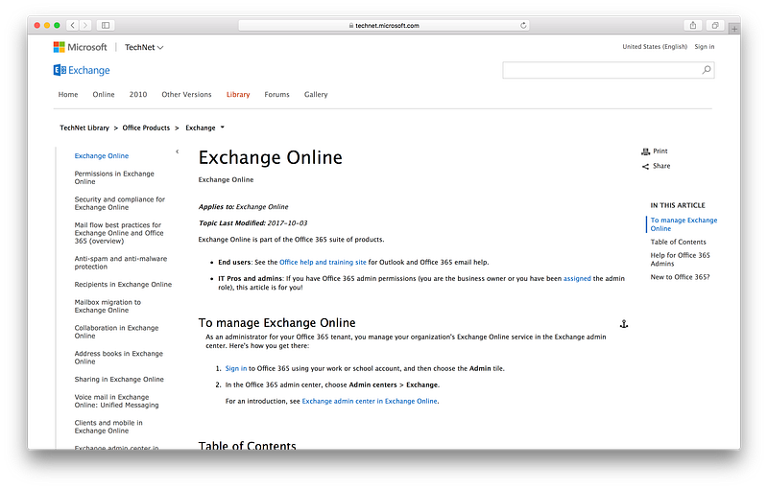This screenshot has height=489, width=768.
Task: Click the Exchange logo icon
Action: point(60,70)
